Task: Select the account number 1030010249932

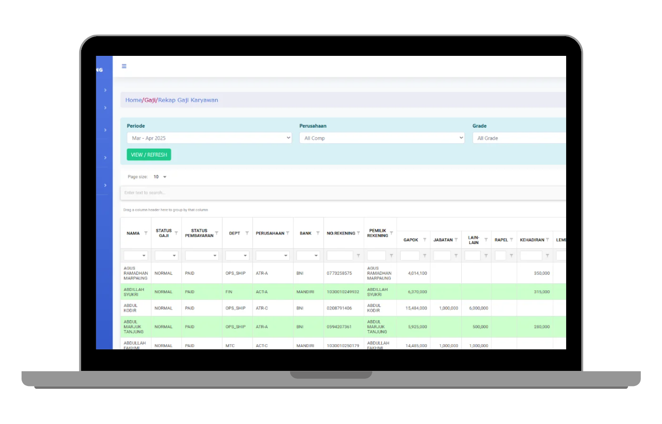Action: pos(343,292)
